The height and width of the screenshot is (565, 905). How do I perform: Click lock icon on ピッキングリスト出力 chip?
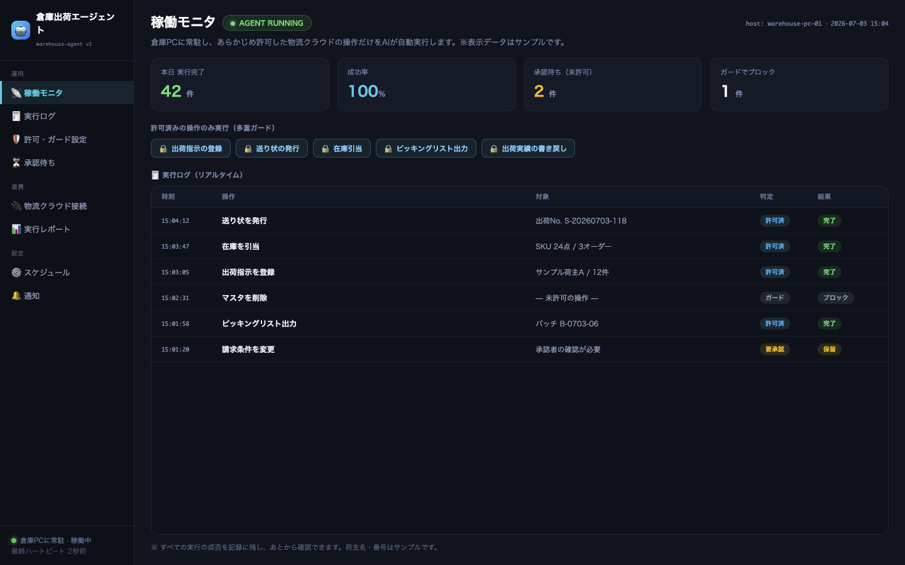coord(388,149)
